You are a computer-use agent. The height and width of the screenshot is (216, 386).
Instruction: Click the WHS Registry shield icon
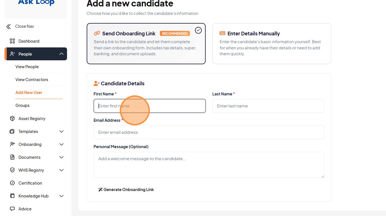click(12, 170)
